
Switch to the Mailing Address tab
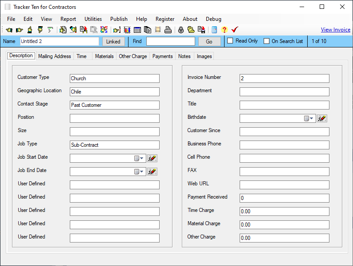pos(54,56)
